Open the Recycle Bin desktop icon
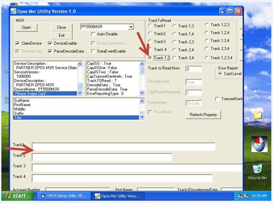This screenshot has height=203, width=273. (x=257, y=172)
